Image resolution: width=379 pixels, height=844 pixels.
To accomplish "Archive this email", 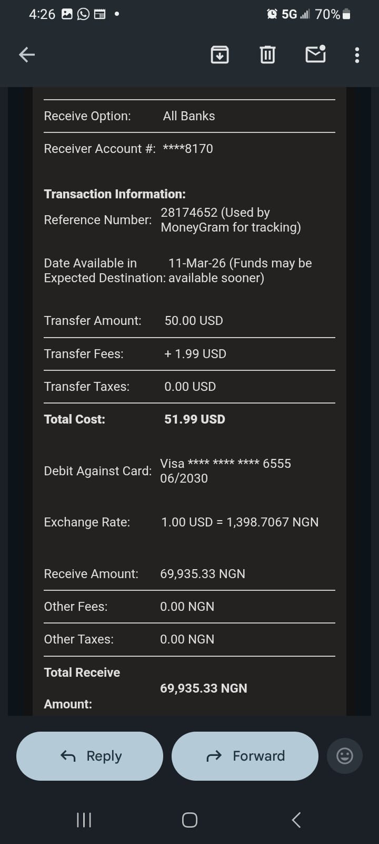I will point(220,54).
